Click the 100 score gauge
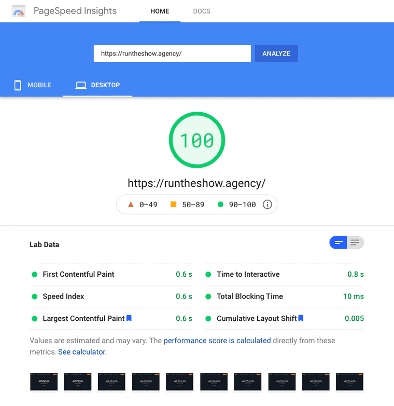The width and height of the screenshot is (394, 406). pos(197,140)
